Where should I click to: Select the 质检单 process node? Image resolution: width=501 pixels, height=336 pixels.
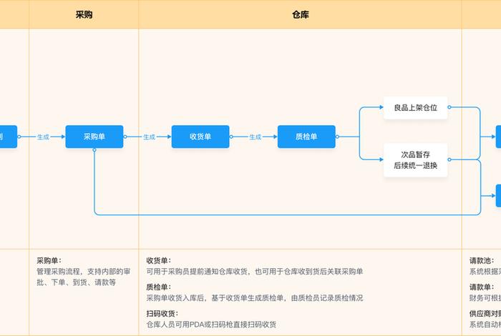point(306,137)
